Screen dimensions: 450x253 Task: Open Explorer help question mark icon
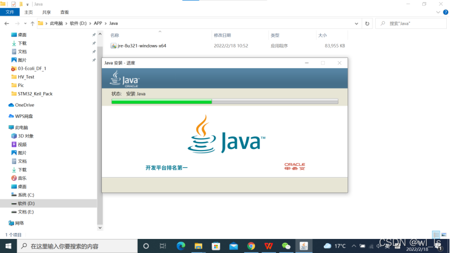(446, 12)
